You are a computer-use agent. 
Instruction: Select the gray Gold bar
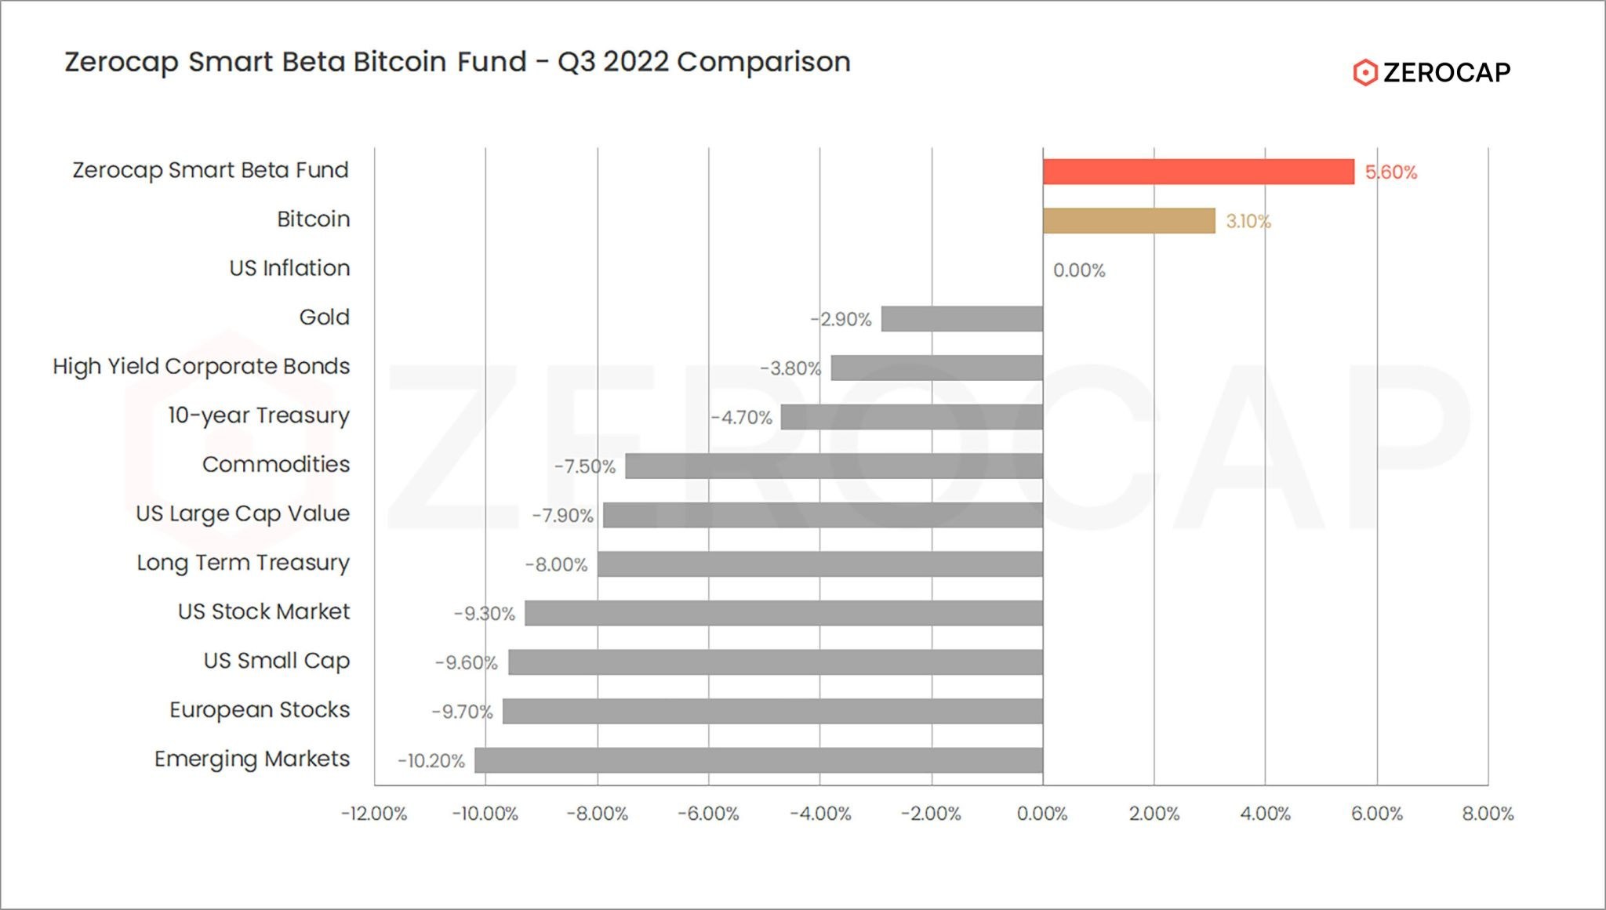click(x=961, y=319)
